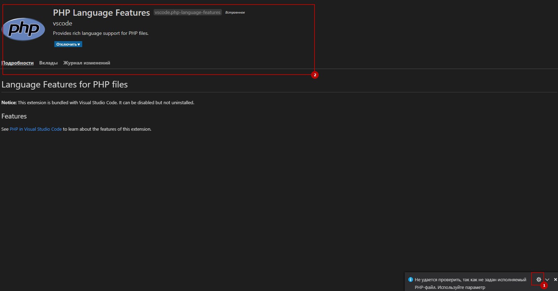Select the vscode.php-language-features identifier badge

point(188,12)
